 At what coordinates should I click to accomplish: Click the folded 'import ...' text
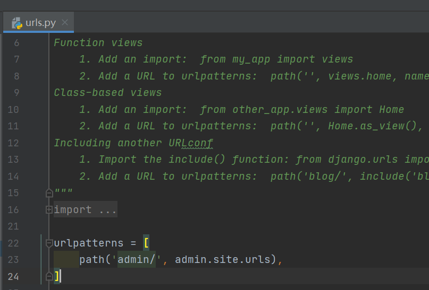pos(86,209)
